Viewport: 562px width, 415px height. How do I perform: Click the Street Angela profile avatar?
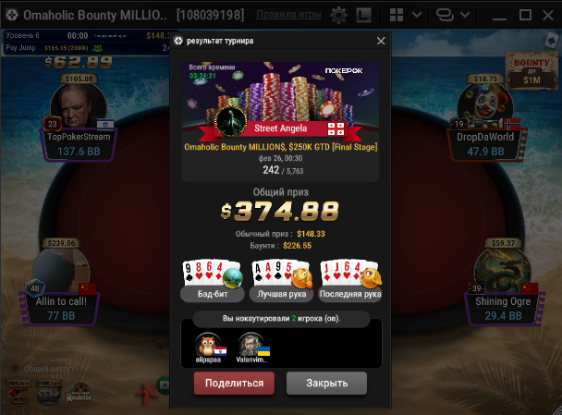point(230,122)
